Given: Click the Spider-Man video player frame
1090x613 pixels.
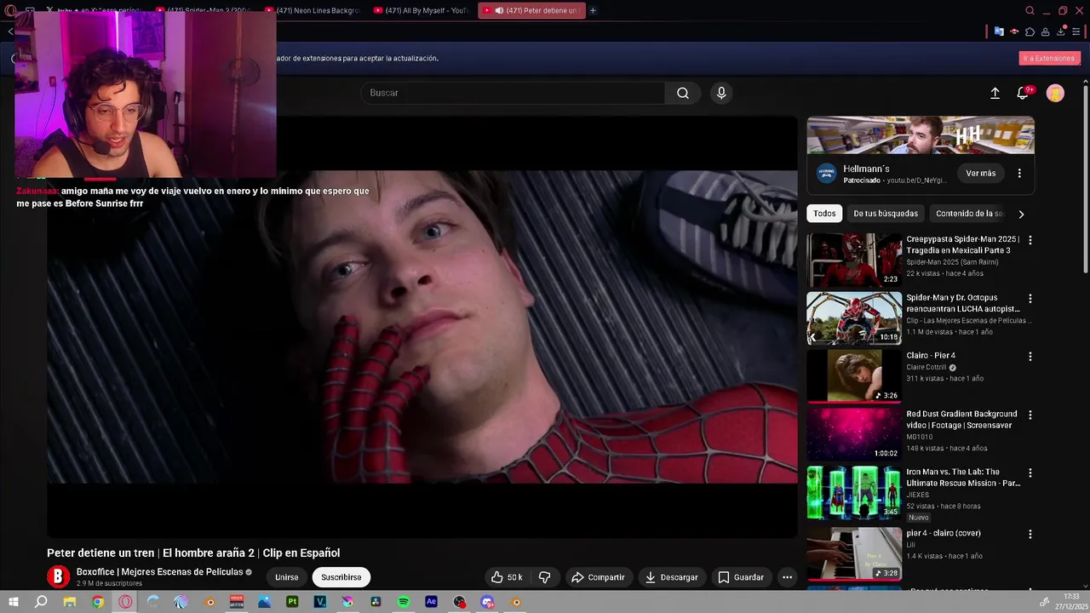Looking at the screenshot, I should click(422, 327).
